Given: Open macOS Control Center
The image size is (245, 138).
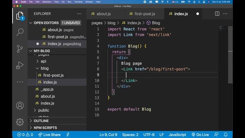Looking at the screenshot, I should 204,2.
